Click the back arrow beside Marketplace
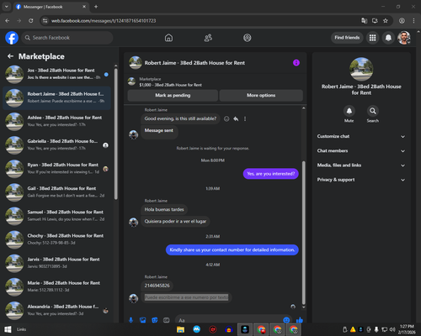This screenshot has width=421, height=336. tap(10, 56)
